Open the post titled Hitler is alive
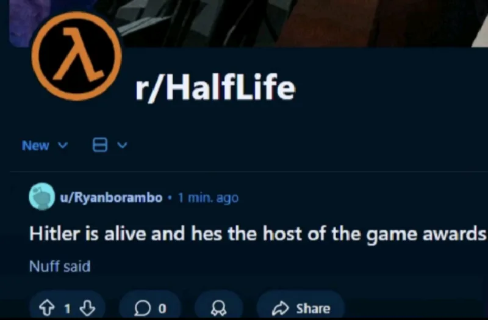This screenshot has width=488, height=320. (257, 234)
